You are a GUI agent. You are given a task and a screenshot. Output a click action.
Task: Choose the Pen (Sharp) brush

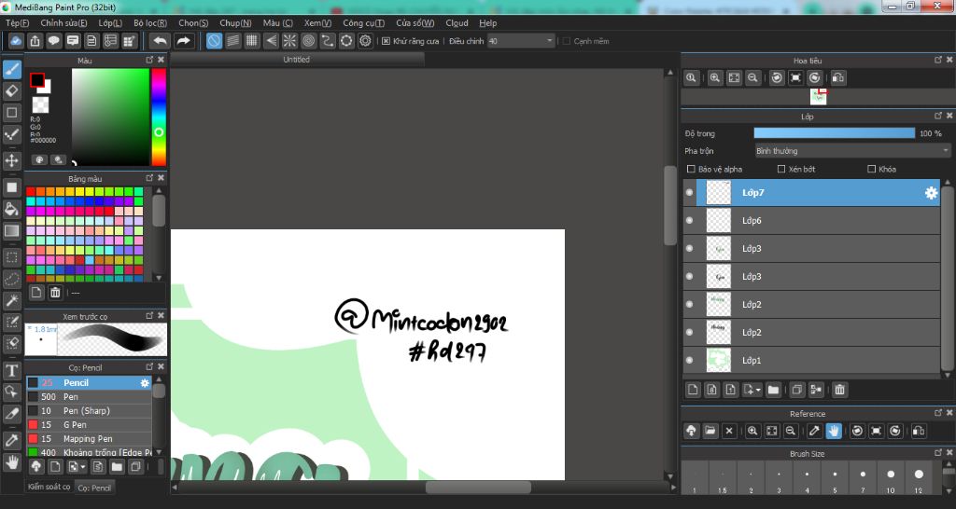pos(89,410)
